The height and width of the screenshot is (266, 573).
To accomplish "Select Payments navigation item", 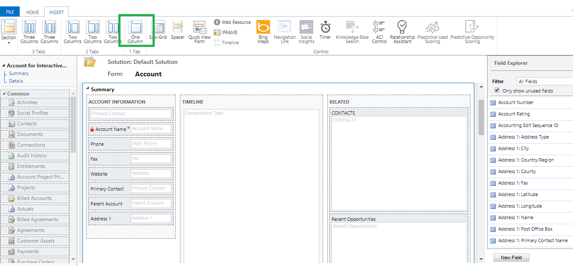I will [35, 252].
